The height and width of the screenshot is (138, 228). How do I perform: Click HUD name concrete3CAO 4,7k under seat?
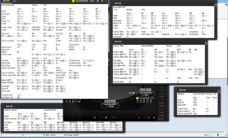pos(146,98)
